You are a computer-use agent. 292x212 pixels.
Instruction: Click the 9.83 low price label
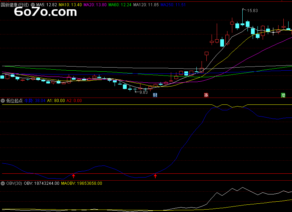coord(143,92)
